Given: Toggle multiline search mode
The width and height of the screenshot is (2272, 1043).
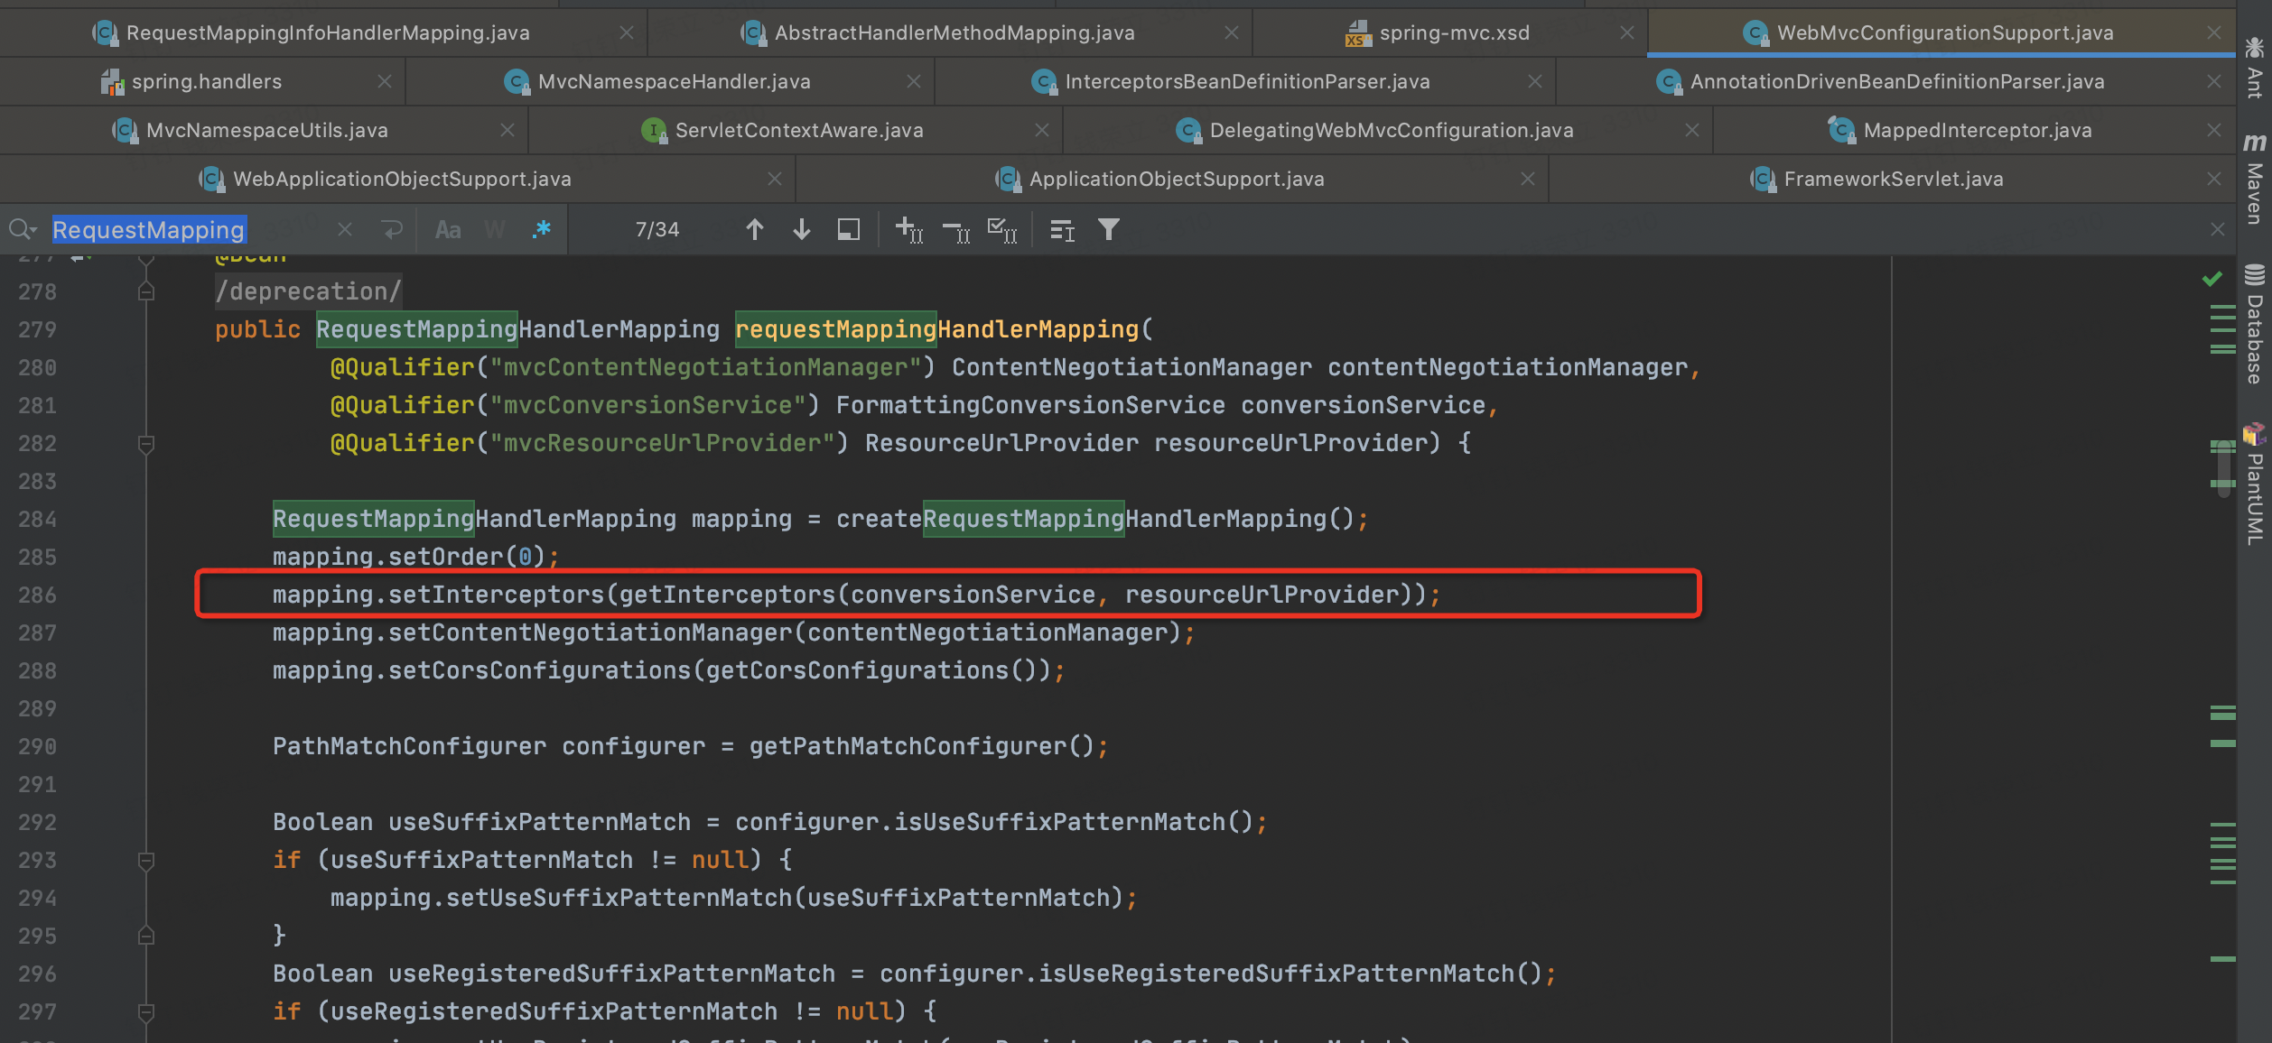Looking at the screenshot, I should click(x=392, y=230).
